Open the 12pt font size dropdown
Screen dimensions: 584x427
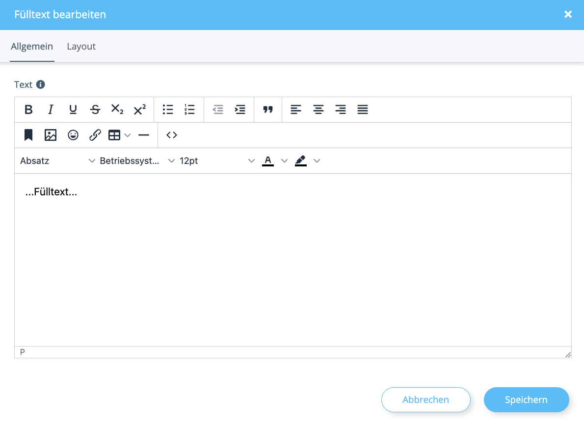[217, 160]
